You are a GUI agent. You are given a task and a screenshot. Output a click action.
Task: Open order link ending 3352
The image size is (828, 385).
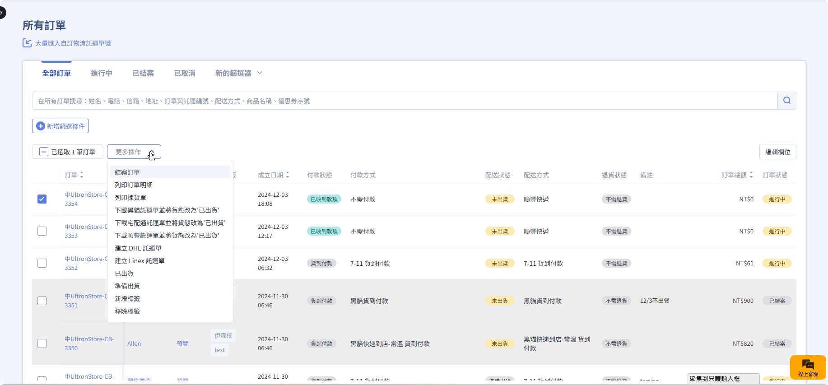(86, 263)
